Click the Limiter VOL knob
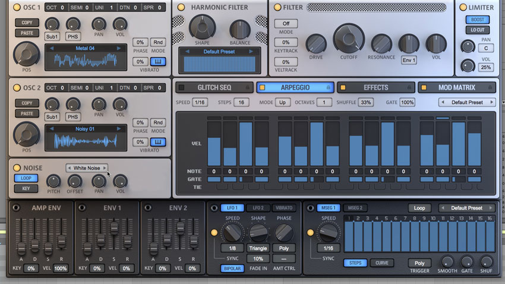505x284 pixels. [x=468, y=66]
